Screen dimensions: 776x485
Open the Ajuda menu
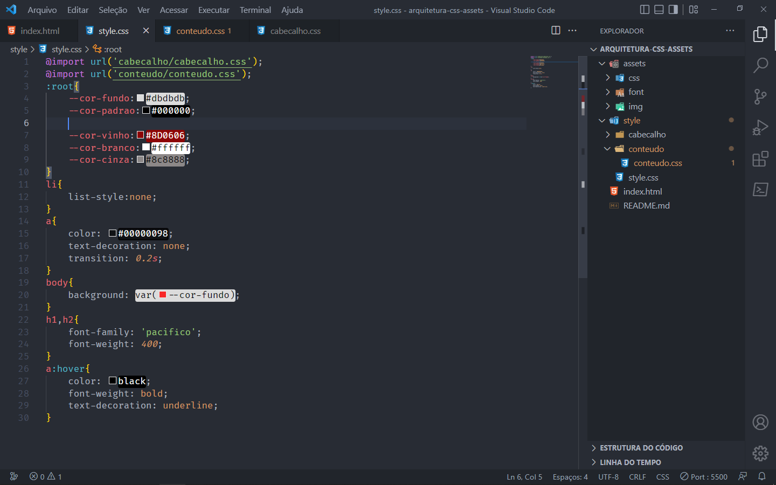[292, 10]
